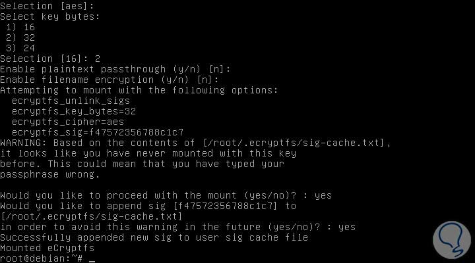Click the "Select key bytes:" heading
This screenshot has width=475, height=263.
coord(50,16)
